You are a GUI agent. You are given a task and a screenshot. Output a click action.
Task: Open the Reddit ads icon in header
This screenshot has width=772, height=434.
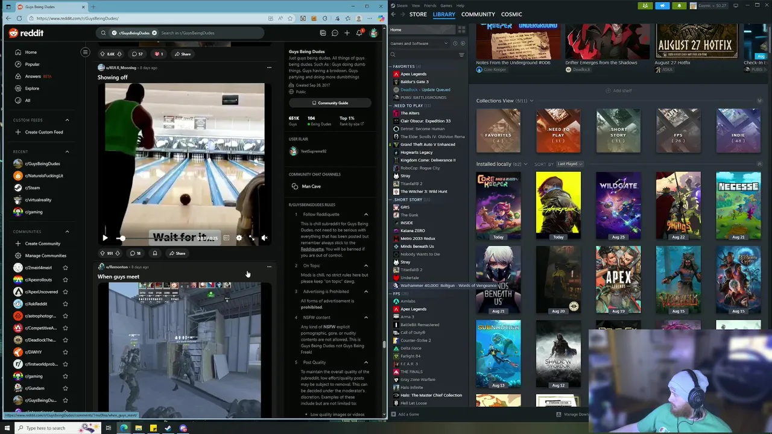coord(323,33)
